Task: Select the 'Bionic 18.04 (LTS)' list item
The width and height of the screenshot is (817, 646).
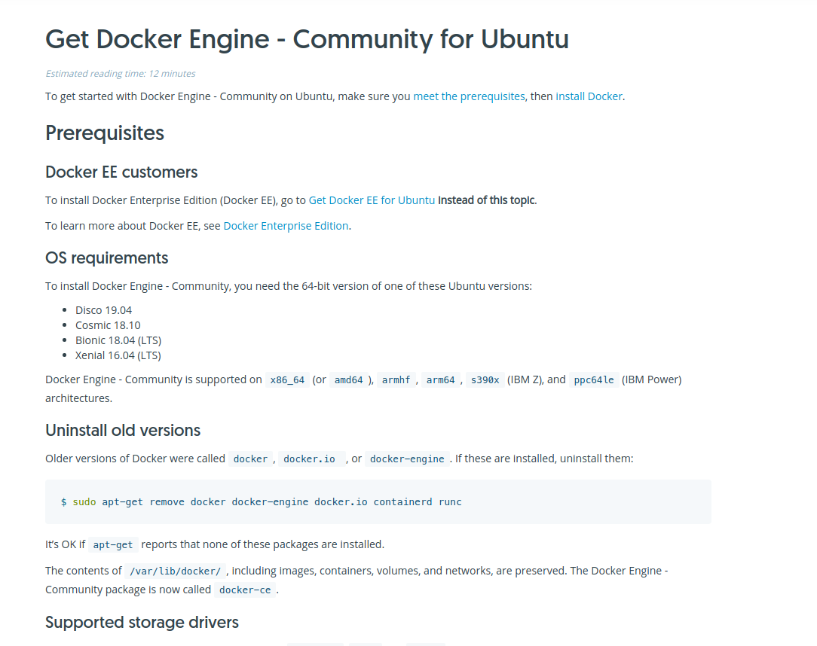Action: click(118, 340)
